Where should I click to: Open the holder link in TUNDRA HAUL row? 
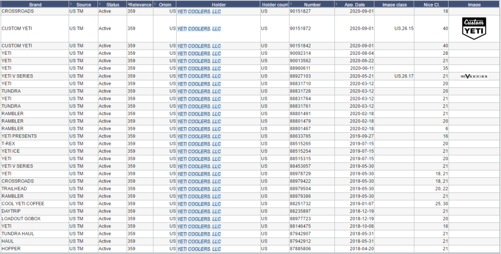point(199,234)
